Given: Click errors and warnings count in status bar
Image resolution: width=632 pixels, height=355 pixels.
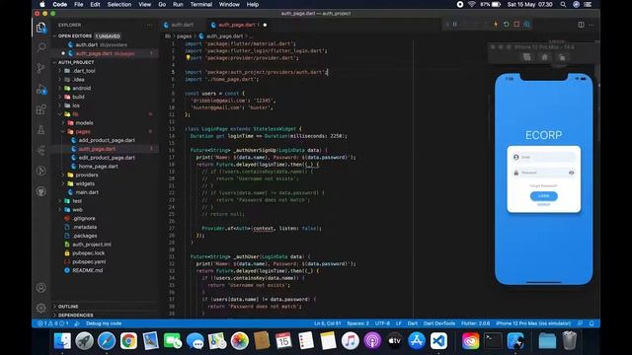Looking at the screenshot, I should 53,323.
